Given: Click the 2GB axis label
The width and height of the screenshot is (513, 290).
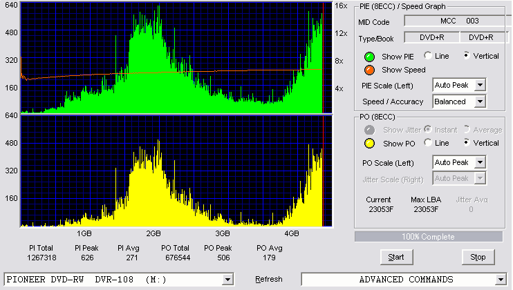Looking at the screenshot, I should [153, 233].
